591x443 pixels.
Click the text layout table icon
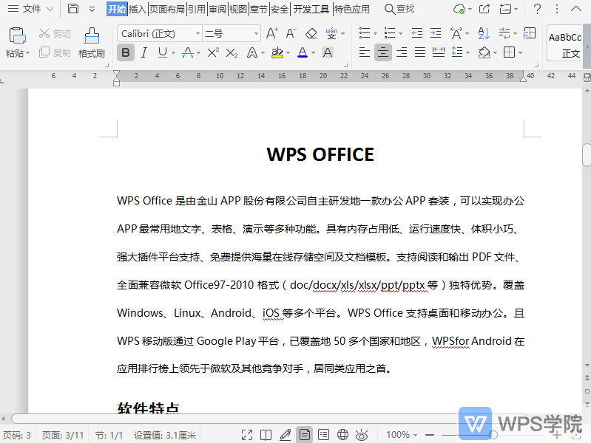[530, 33]
